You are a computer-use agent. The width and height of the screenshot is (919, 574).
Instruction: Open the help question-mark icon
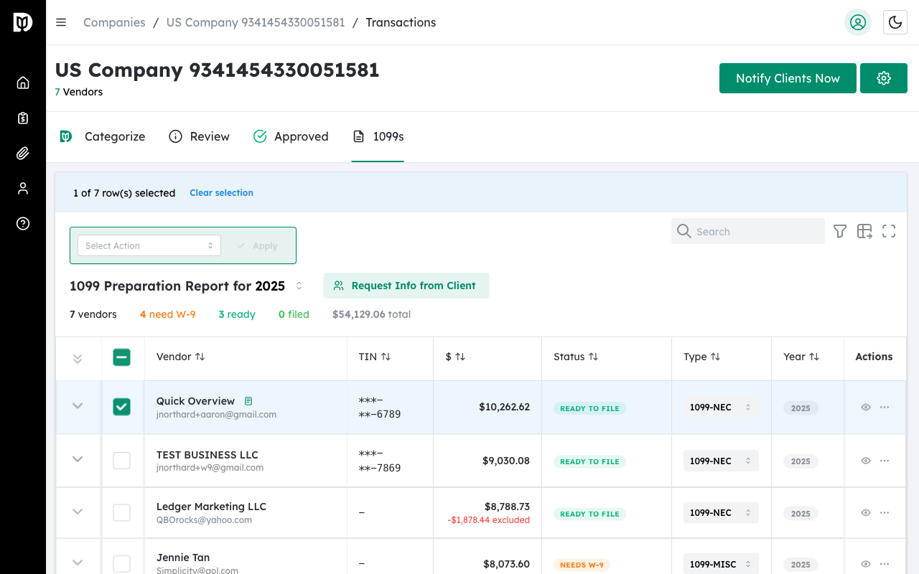22,223
